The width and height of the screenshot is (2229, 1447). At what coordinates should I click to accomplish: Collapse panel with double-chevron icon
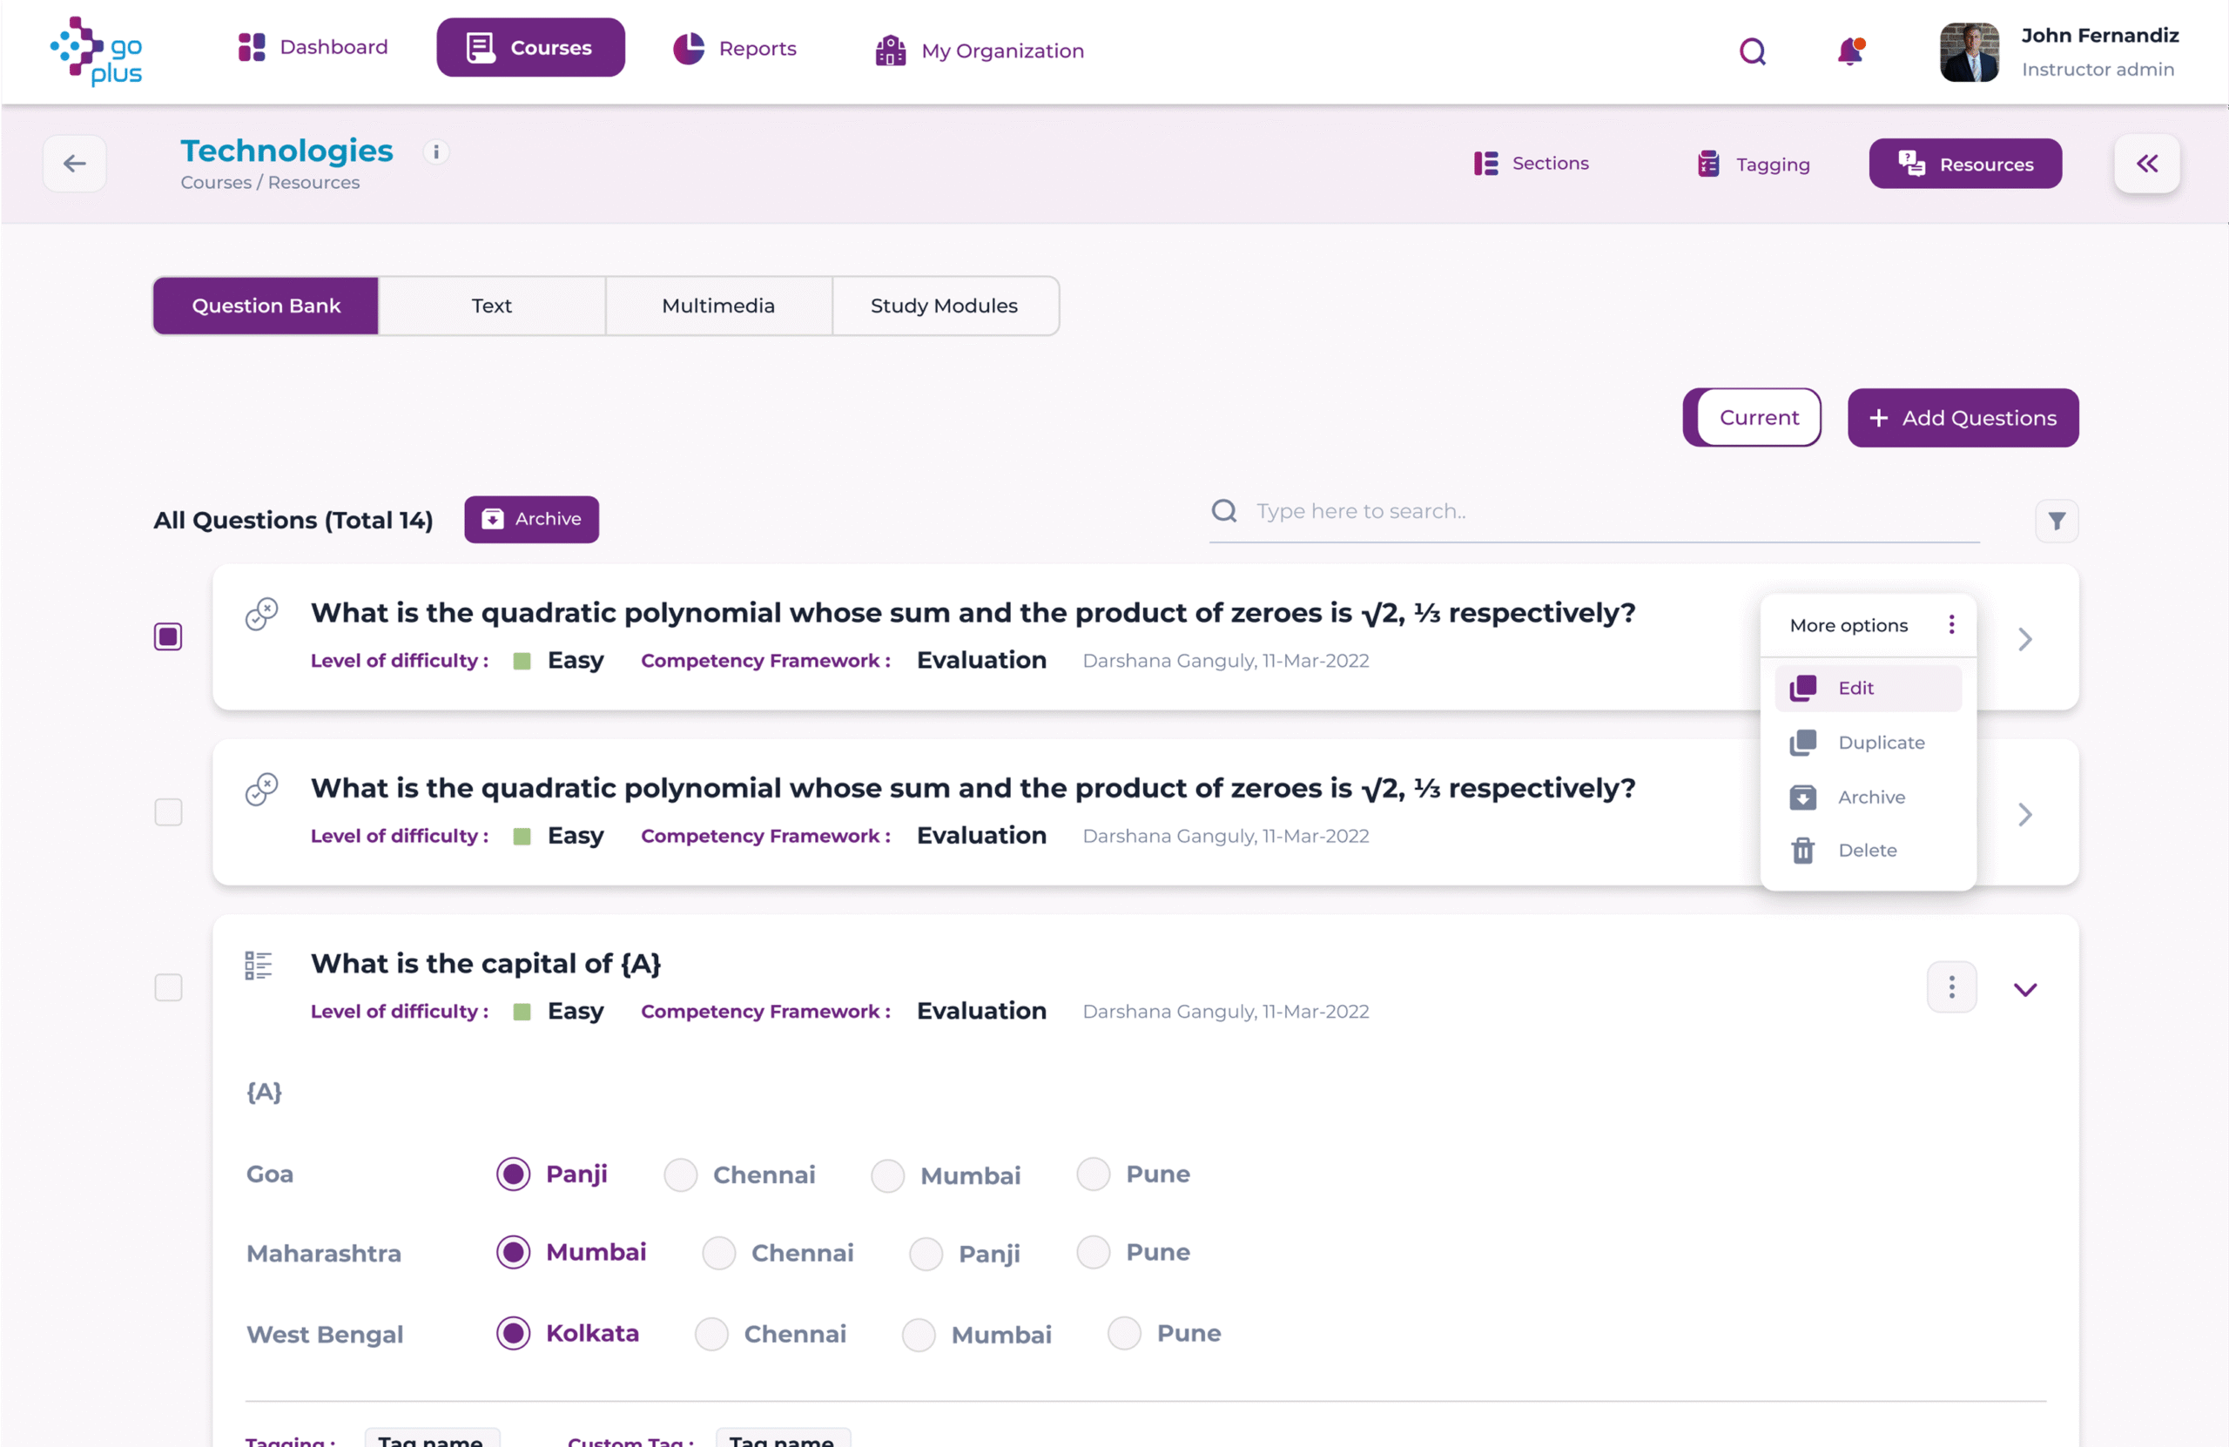2146,164
